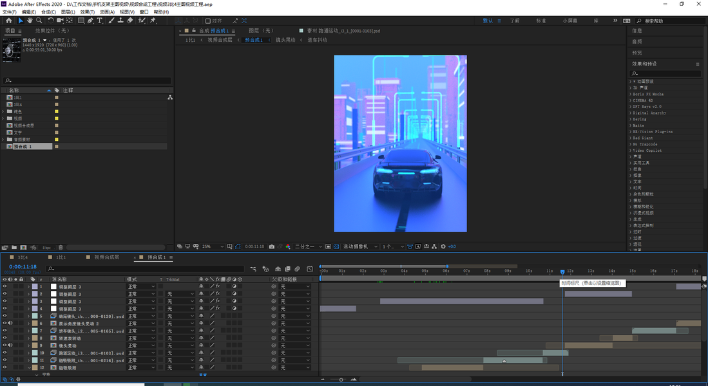Mute audio of layer 9 镜头晃动
Screen dimensions: 708x386
pos(10,345)
